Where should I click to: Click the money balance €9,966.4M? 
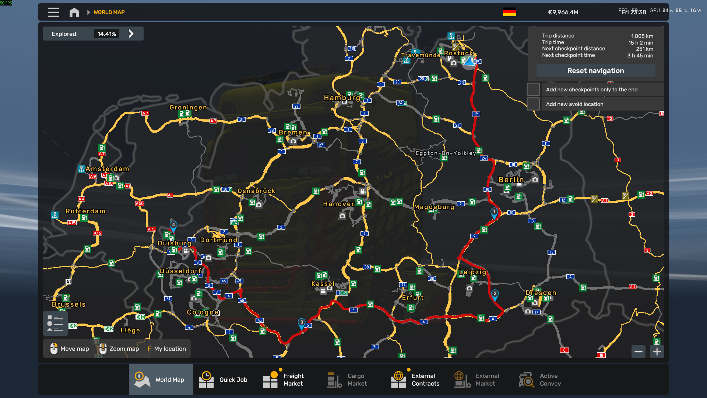click(563, 12)
